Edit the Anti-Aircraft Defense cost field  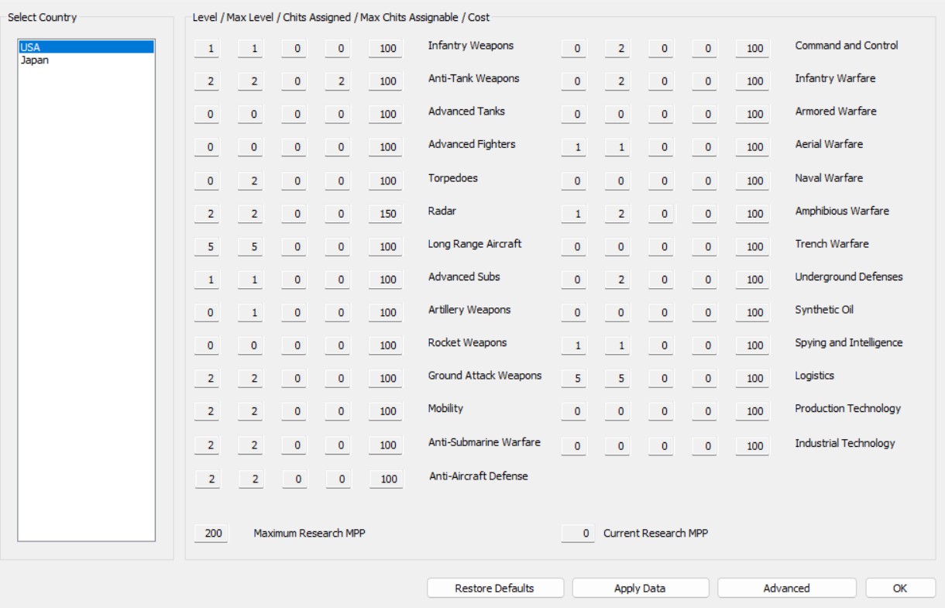point(387,479)
